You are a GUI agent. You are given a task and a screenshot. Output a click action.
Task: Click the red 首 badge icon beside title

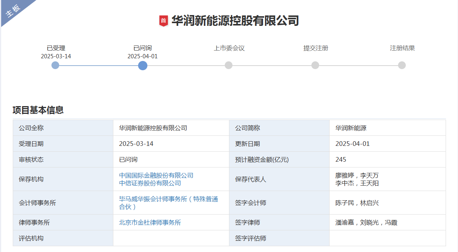[164, 21]
